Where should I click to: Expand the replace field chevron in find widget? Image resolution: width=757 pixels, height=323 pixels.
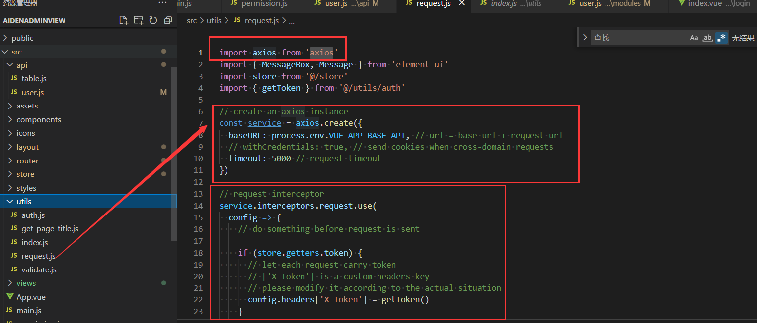(x=585, y=38)
